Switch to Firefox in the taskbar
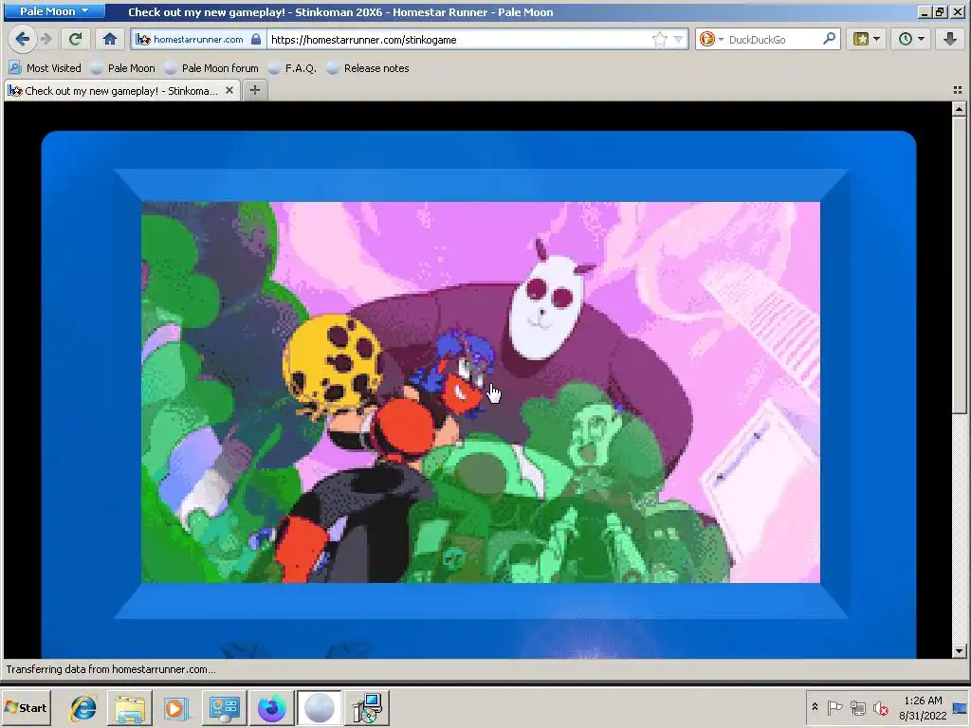Viewport: 971px width, 728px height. [x=272, y=707]
